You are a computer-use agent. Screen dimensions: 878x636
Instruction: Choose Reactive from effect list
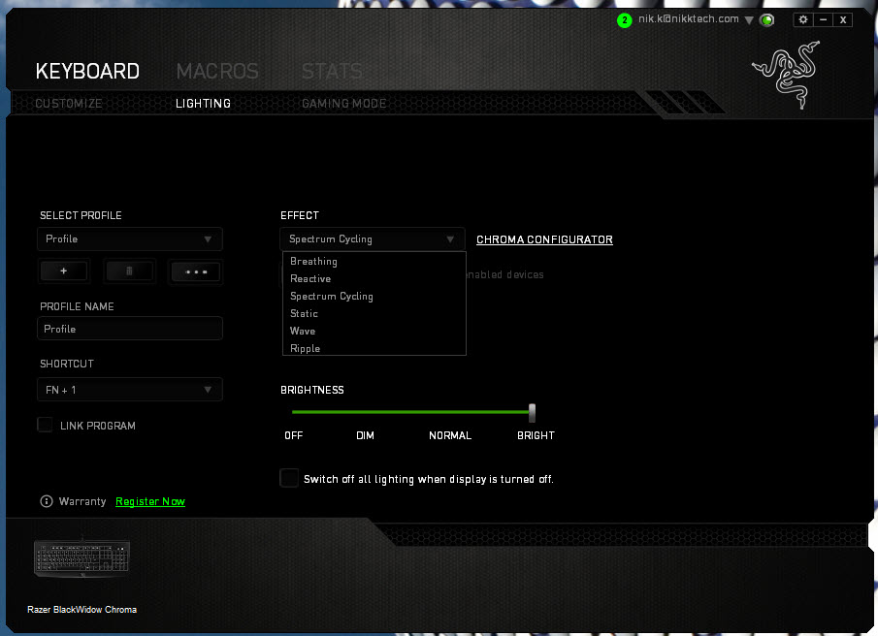point(374,278)
